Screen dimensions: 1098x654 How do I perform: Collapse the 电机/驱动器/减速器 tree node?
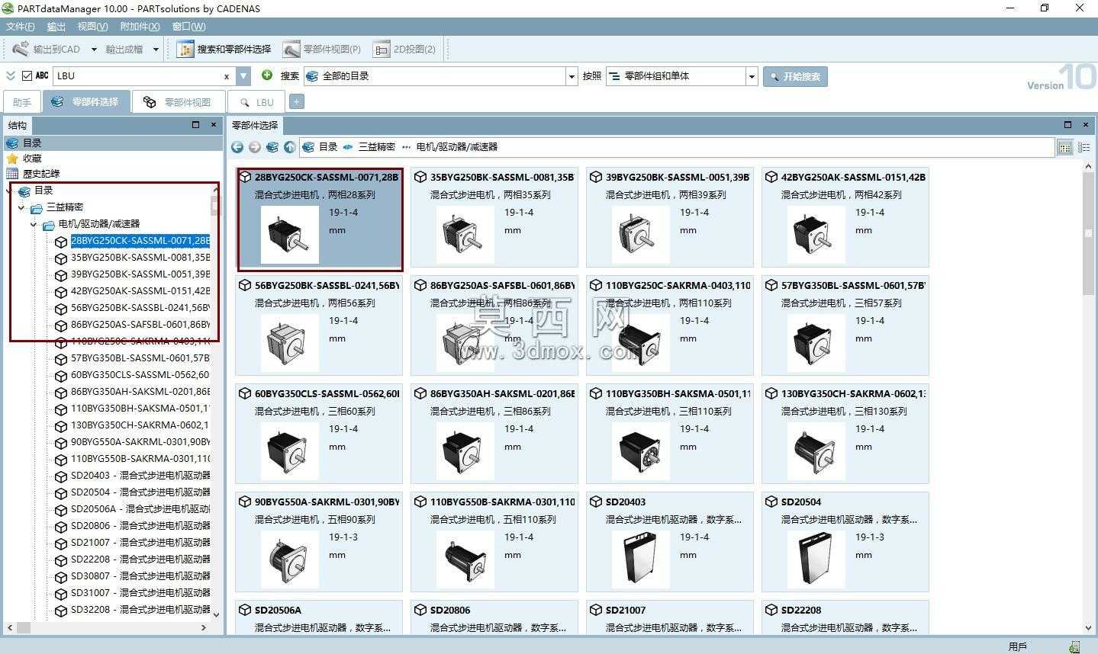(x=34, y=224)
